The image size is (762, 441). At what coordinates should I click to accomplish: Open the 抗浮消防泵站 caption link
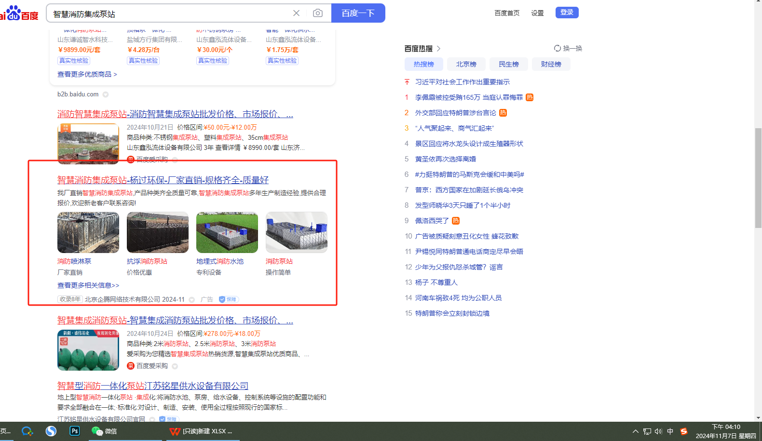point(147,261)
